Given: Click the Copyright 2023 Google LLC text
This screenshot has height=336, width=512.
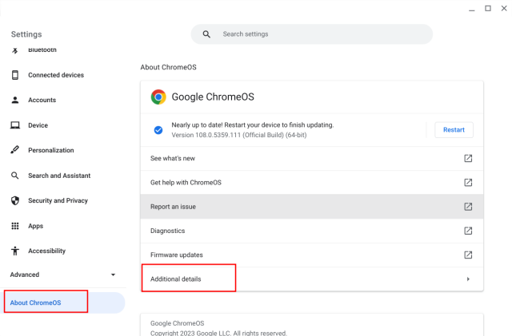Looking at the screenshot, I should click(218, 333).
